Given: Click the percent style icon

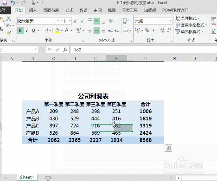Looking at the screenshot, I should click(x=147, y=30).
